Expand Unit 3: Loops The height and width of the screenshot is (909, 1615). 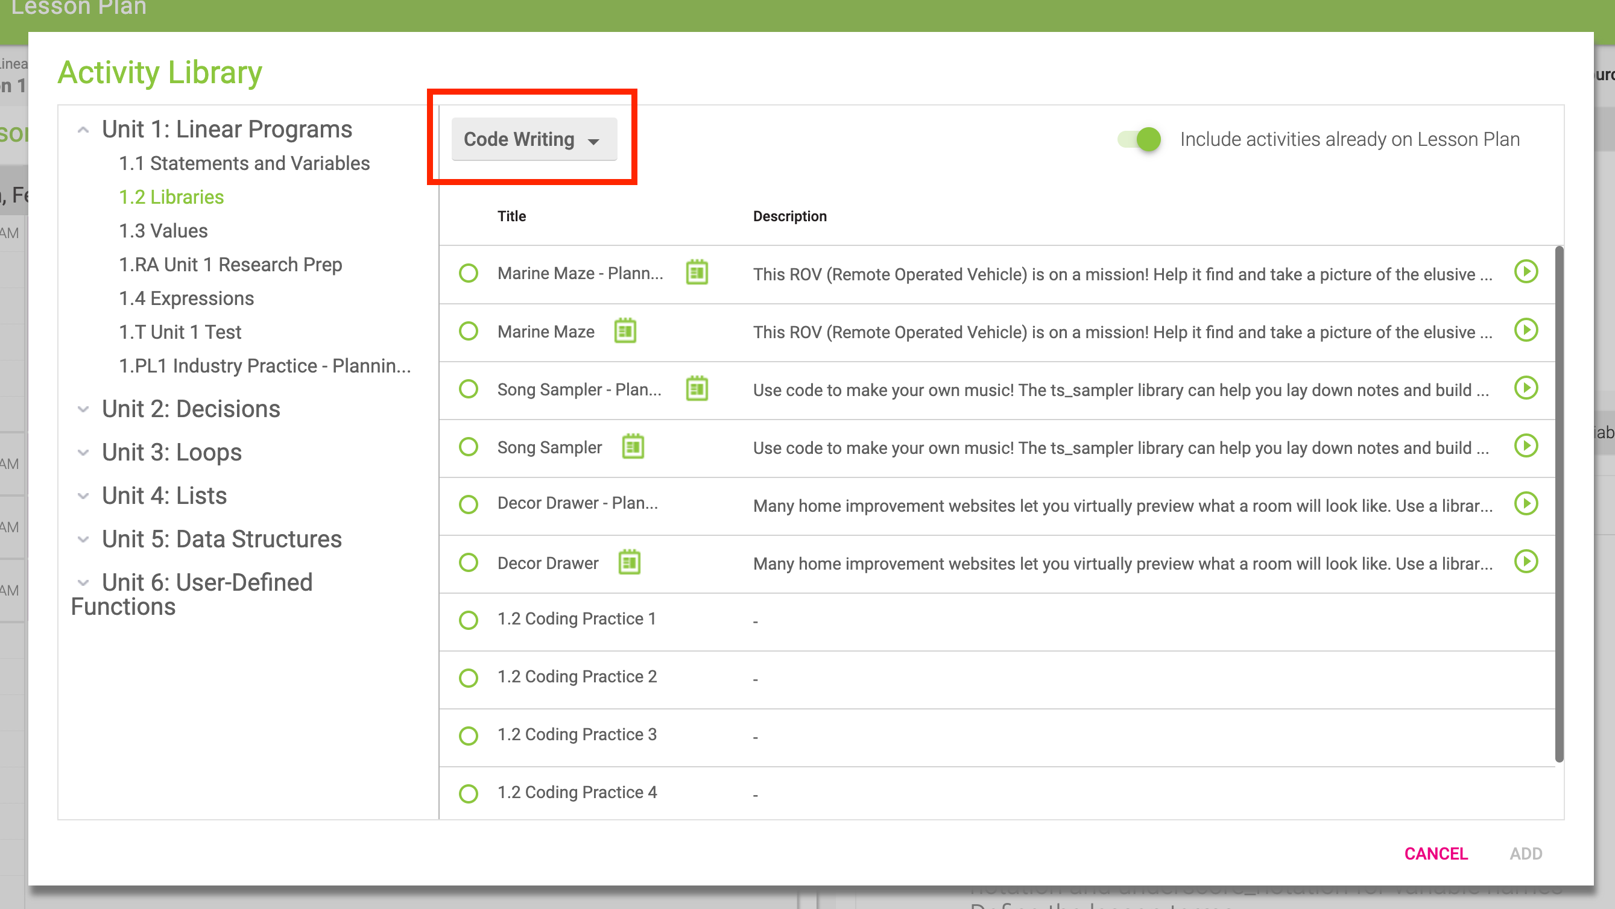(x=83, y=453)
